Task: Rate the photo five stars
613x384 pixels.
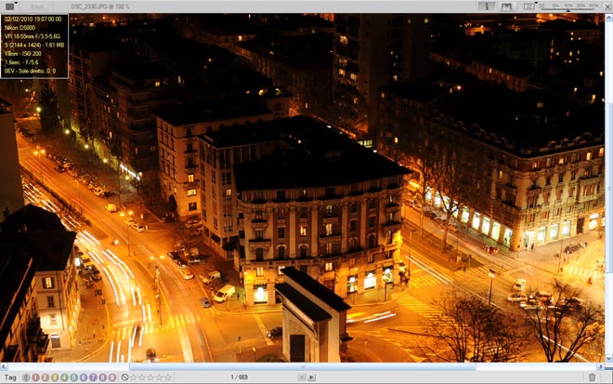Action: [x=168, y=377]
